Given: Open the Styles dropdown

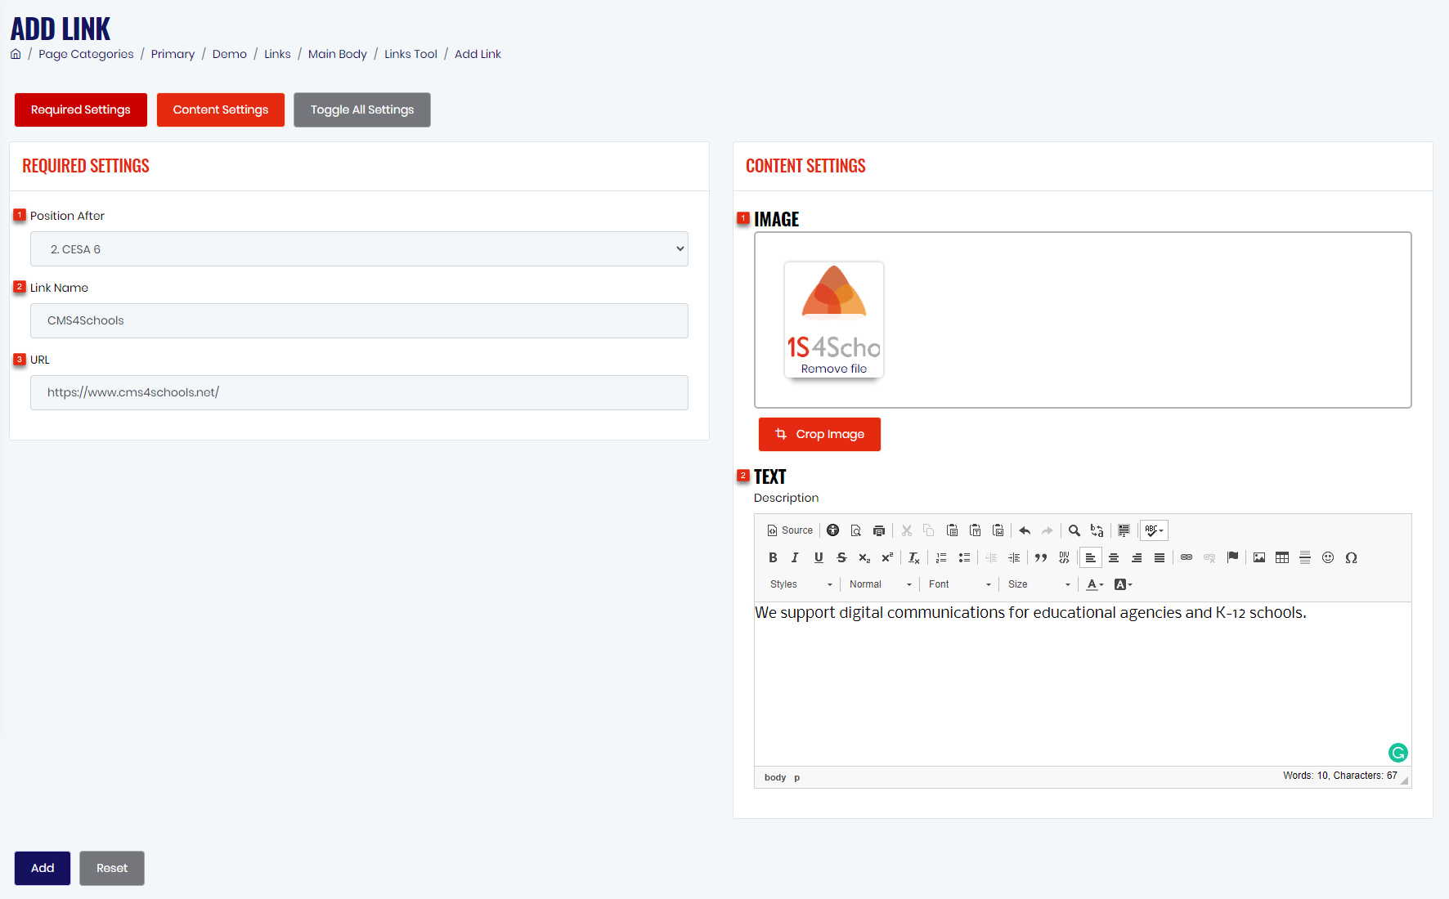Looking at the screenshot, I should 801,584.
